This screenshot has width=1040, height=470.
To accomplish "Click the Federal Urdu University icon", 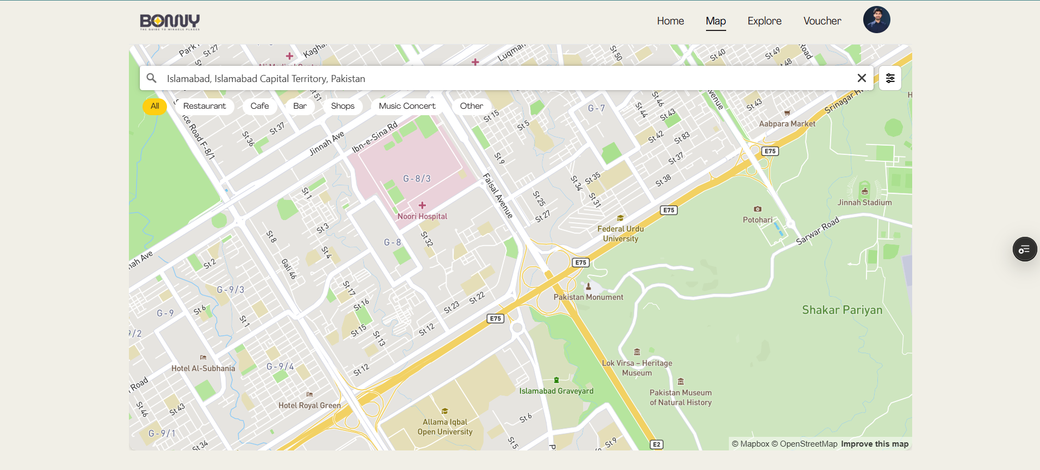I will click(x=621, y=218).
